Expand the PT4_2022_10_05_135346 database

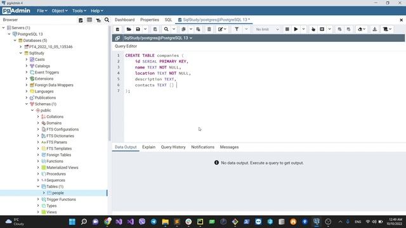click(21, 47)
